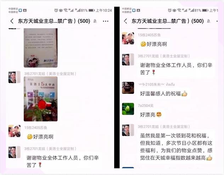Open the red rose flower photo thumbnail
The image size is (224, 175).
[x=40, y=99]
